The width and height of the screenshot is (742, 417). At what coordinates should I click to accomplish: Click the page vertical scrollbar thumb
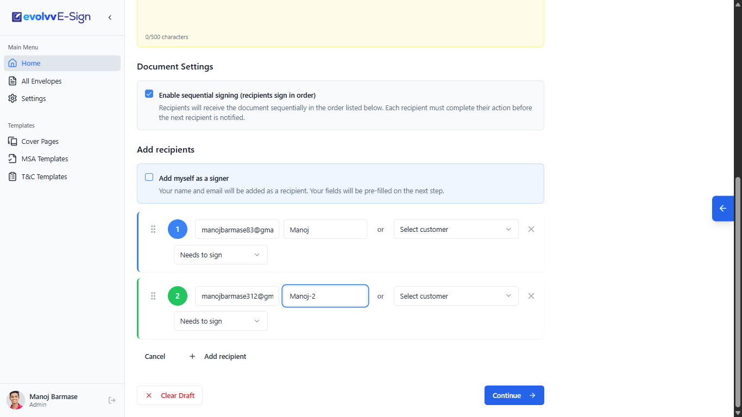point(738,293)
